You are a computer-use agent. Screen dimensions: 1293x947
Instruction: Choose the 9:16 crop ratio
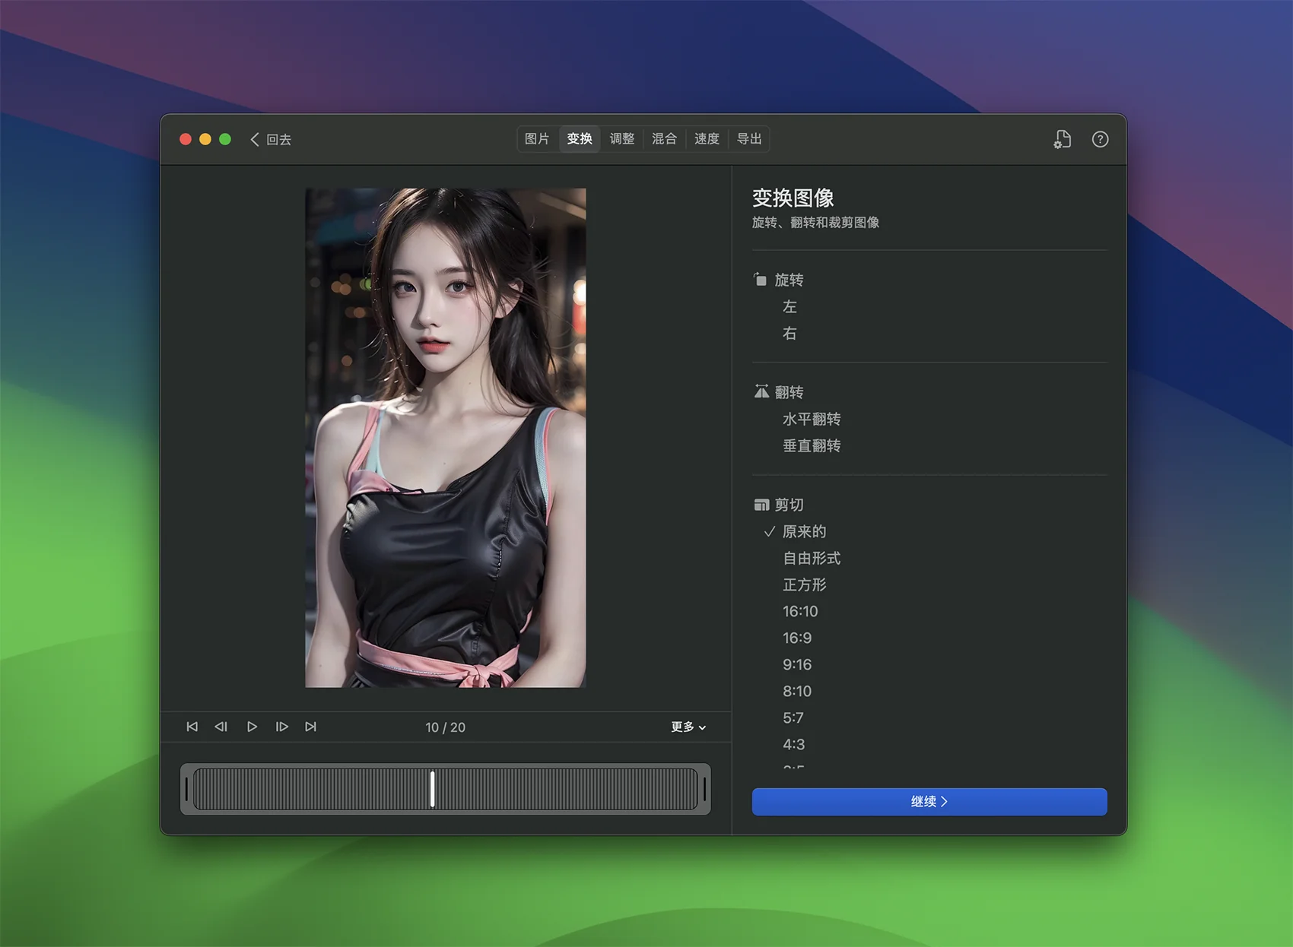[x=797, y=664]
